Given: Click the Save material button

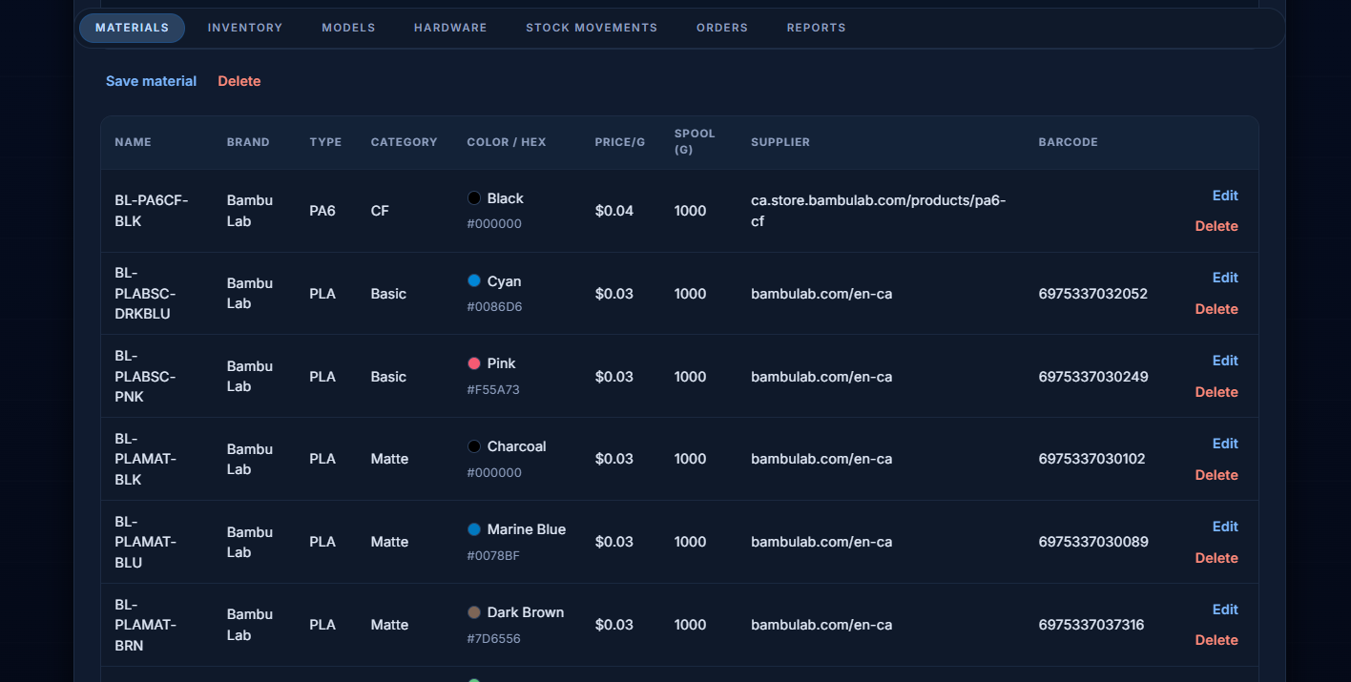Looking at the screenshot, I should click(x=151, y=81).
